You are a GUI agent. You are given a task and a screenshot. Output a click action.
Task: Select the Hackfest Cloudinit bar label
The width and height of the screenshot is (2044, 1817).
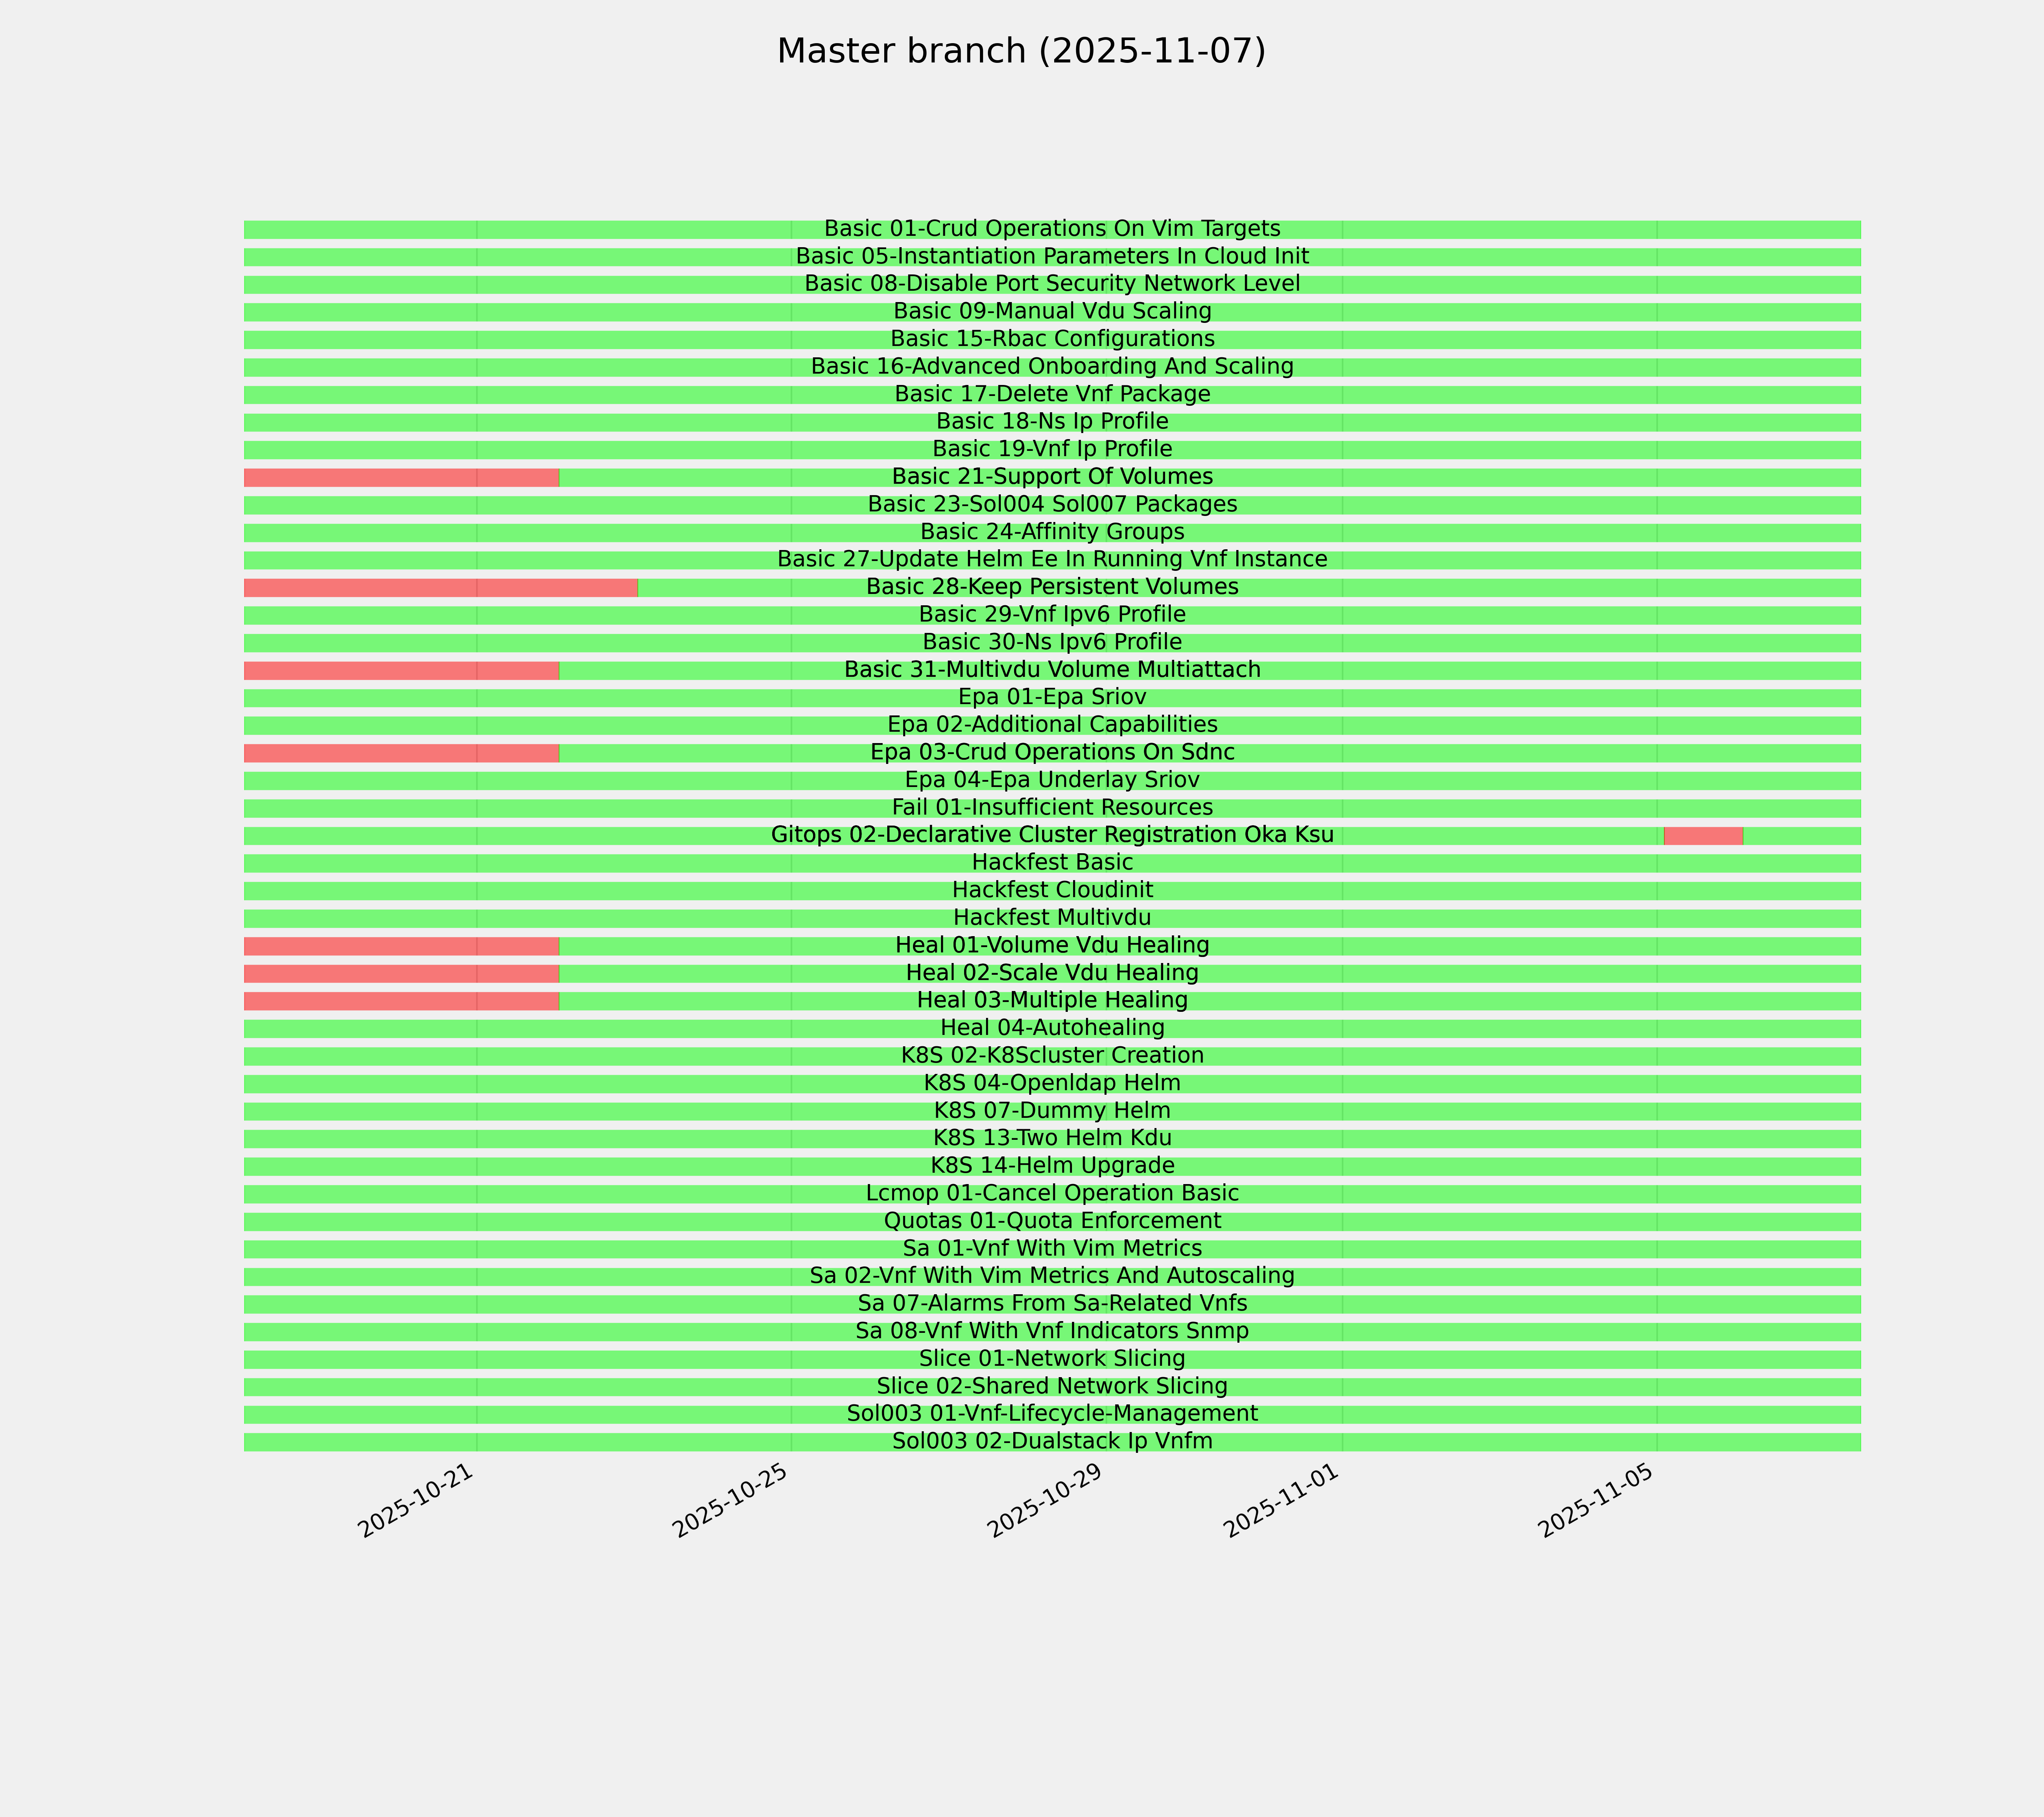(1052, 890)
